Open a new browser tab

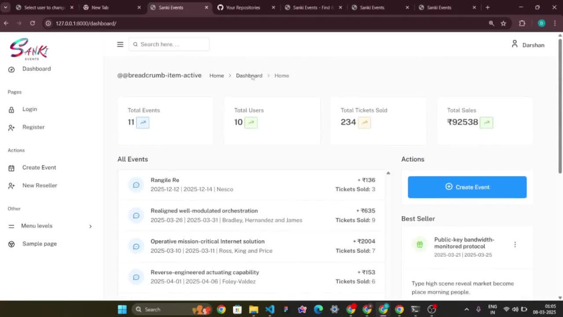click(488, 7)
